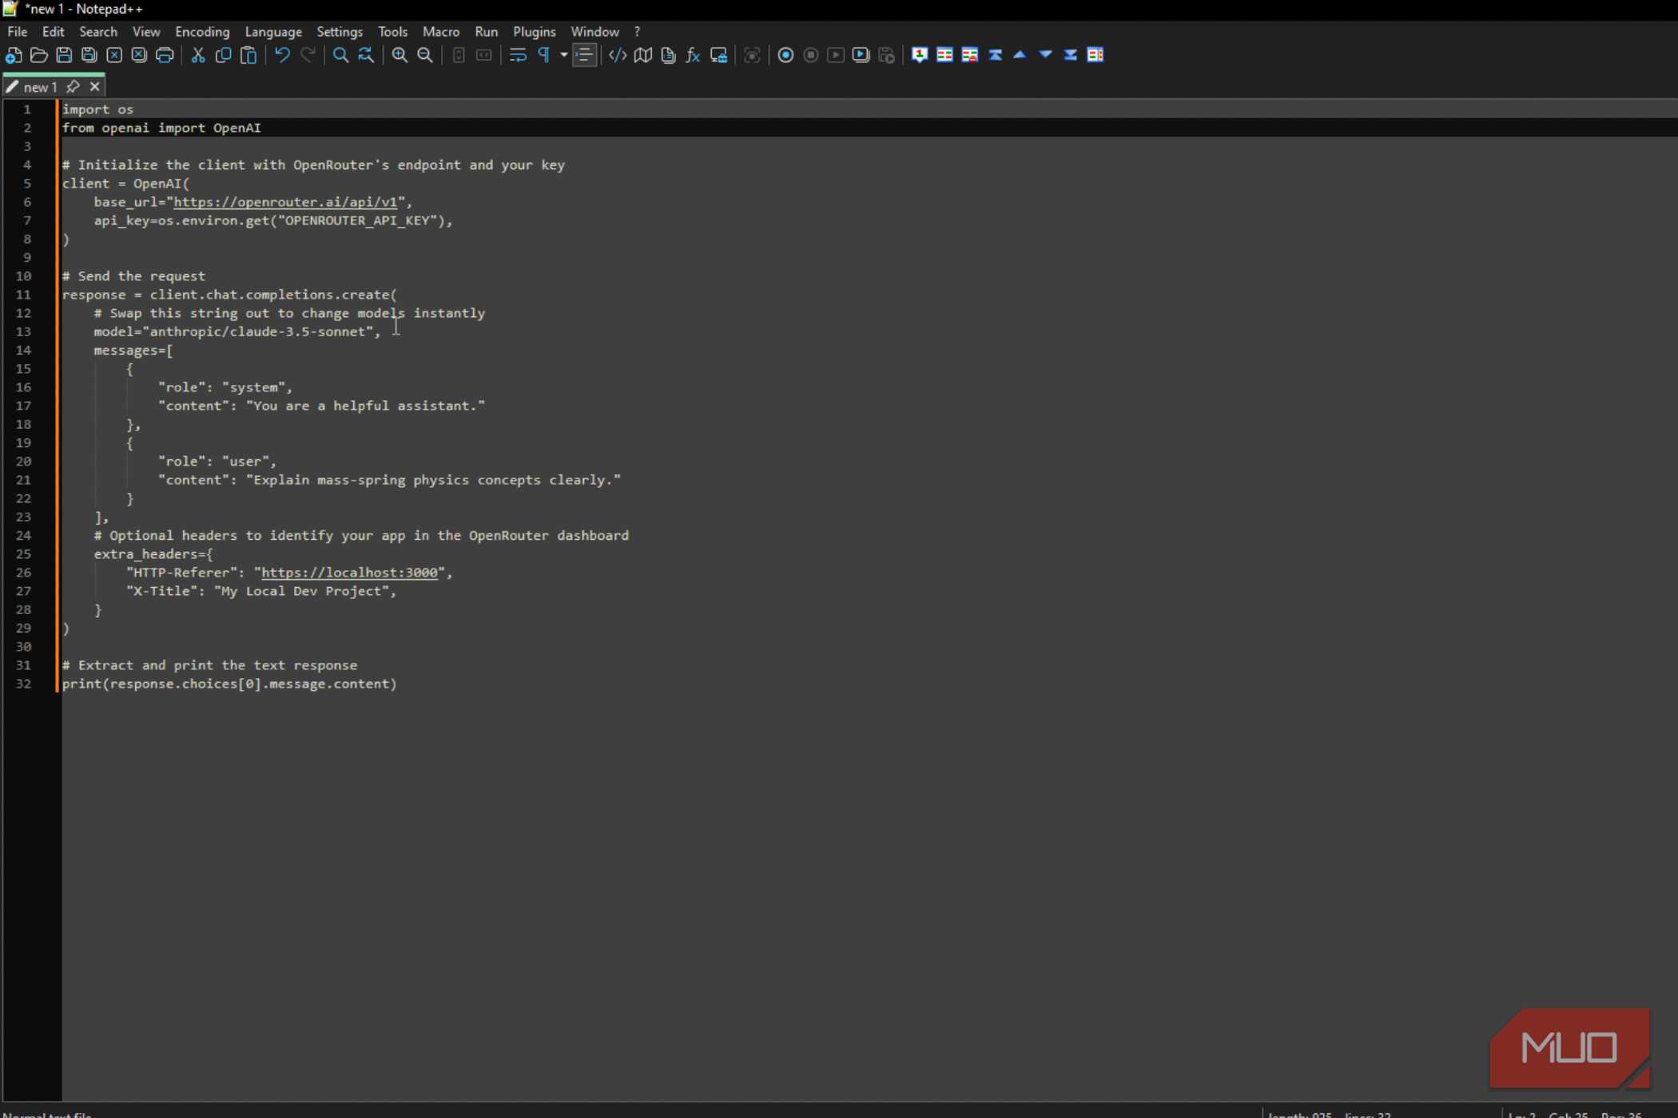Open the Window menu
Screen dimensions: 1678x1118
coord(594,32)
